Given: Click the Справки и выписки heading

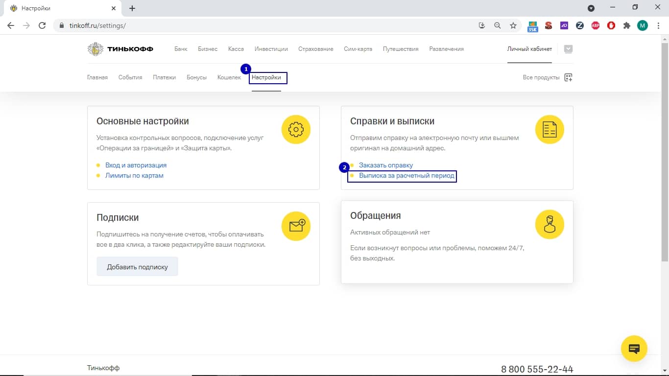Looking at the screenshot, I should (x=392, y=121).
